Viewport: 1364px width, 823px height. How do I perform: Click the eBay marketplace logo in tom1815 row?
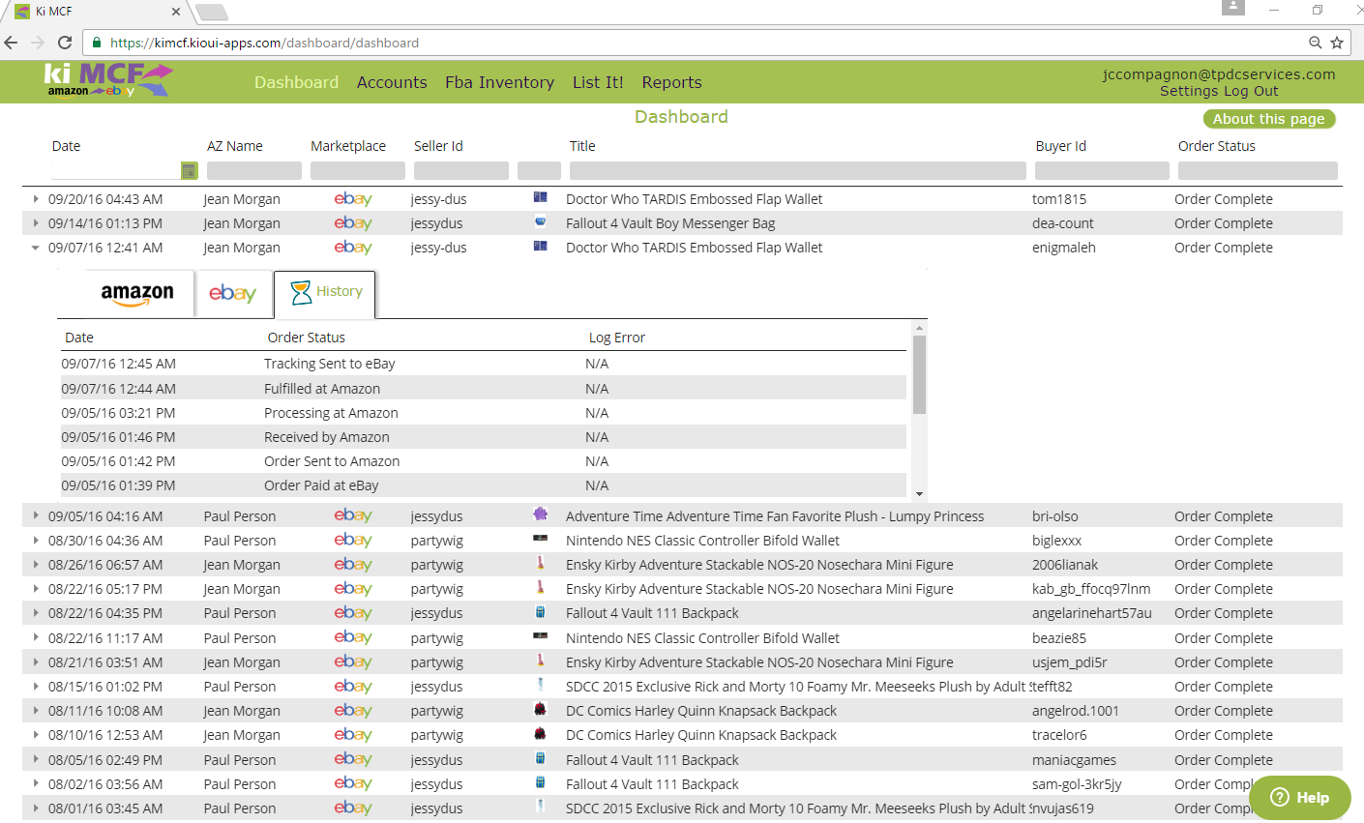point(353,199)
